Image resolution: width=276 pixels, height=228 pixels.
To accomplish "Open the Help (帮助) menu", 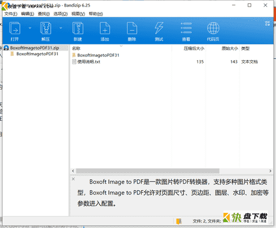I will coord(96,14).
